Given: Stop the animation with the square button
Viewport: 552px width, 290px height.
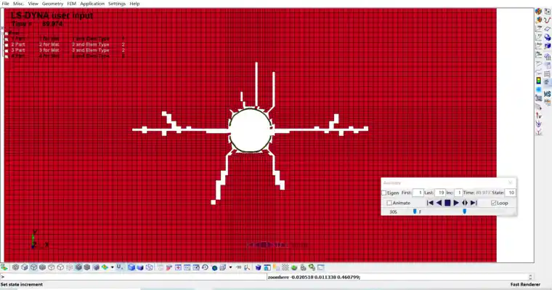Looking at the screenshot, I should [x=447, y=203].
